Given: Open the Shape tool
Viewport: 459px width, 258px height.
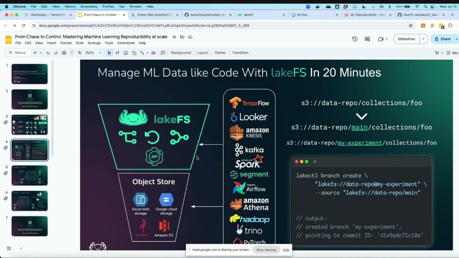Looking at the screenshot, I should (x=134, y=53).
